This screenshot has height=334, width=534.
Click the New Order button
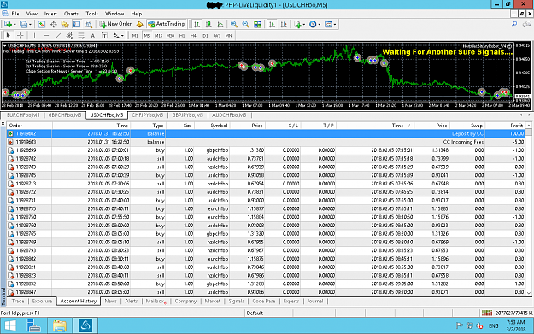pyautogui.click(x=115, y=24)
